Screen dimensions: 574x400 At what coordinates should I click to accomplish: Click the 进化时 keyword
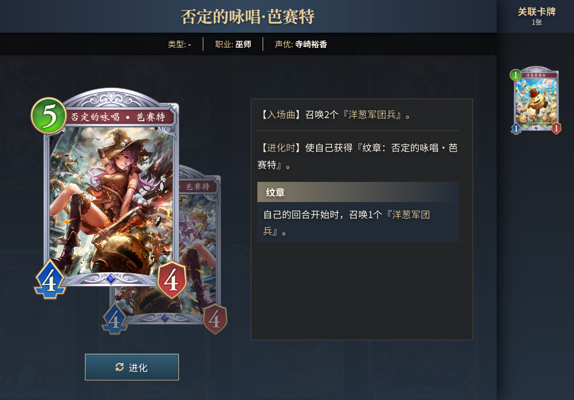coord(281,148)
